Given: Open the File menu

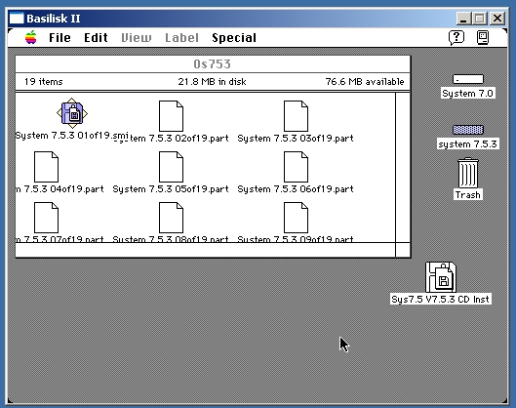Looking at the screenshot, I should (x=60, y=37).
